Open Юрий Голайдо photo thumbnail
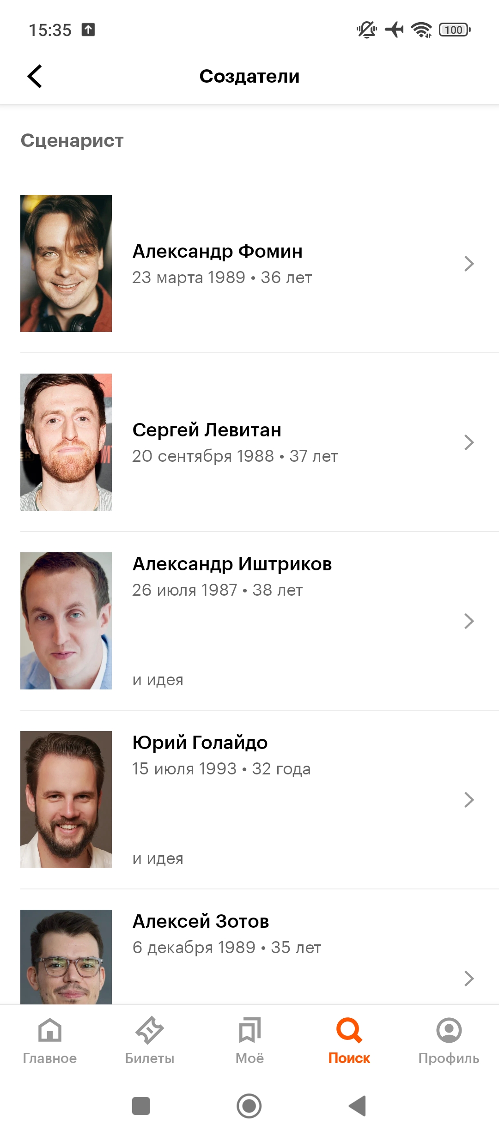 66,799
